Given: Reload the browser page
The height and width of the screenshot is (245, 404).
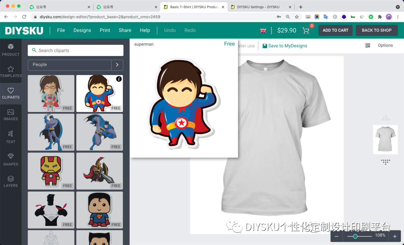Looking at the screenshot, I should 24,17.
